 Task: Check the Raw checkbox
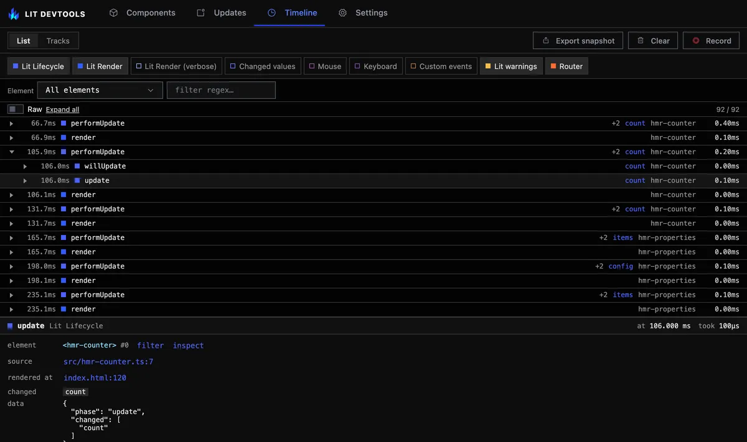click(16, 109)
